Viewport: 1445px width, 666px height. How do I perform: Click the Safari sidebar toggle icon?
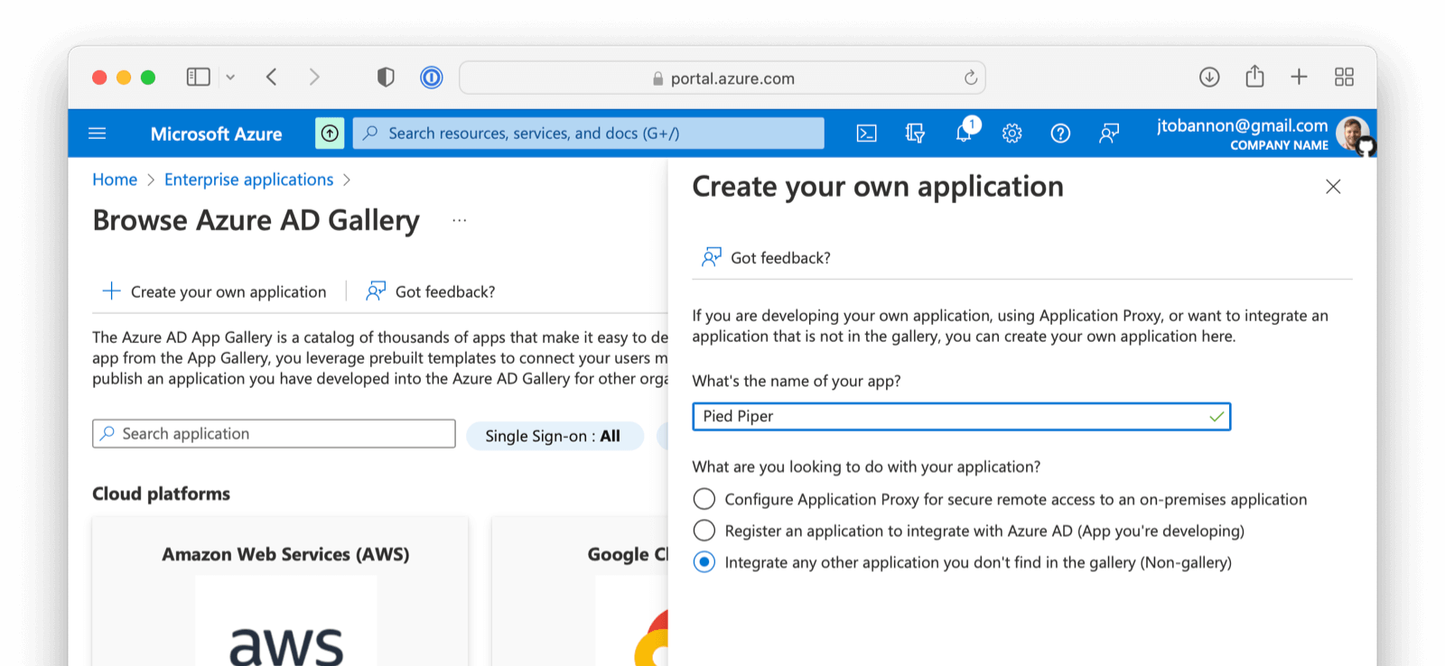point(198,78)
